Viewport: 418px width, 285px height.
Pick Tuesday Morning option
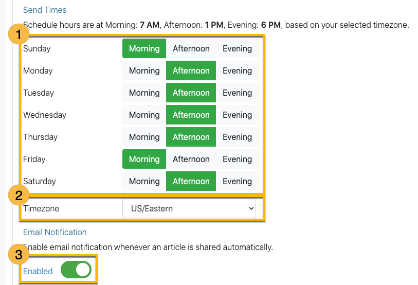click(x=144, y=93)
